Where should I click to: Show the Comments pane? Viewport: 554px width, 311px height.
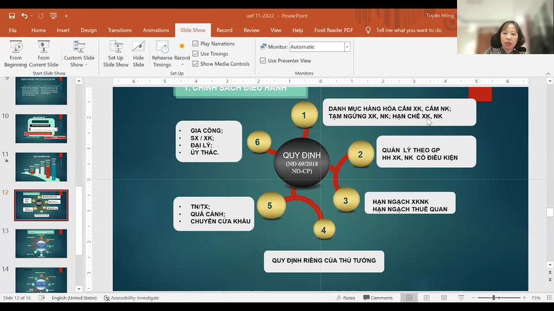pyautogui.click(x=377, y=298)
